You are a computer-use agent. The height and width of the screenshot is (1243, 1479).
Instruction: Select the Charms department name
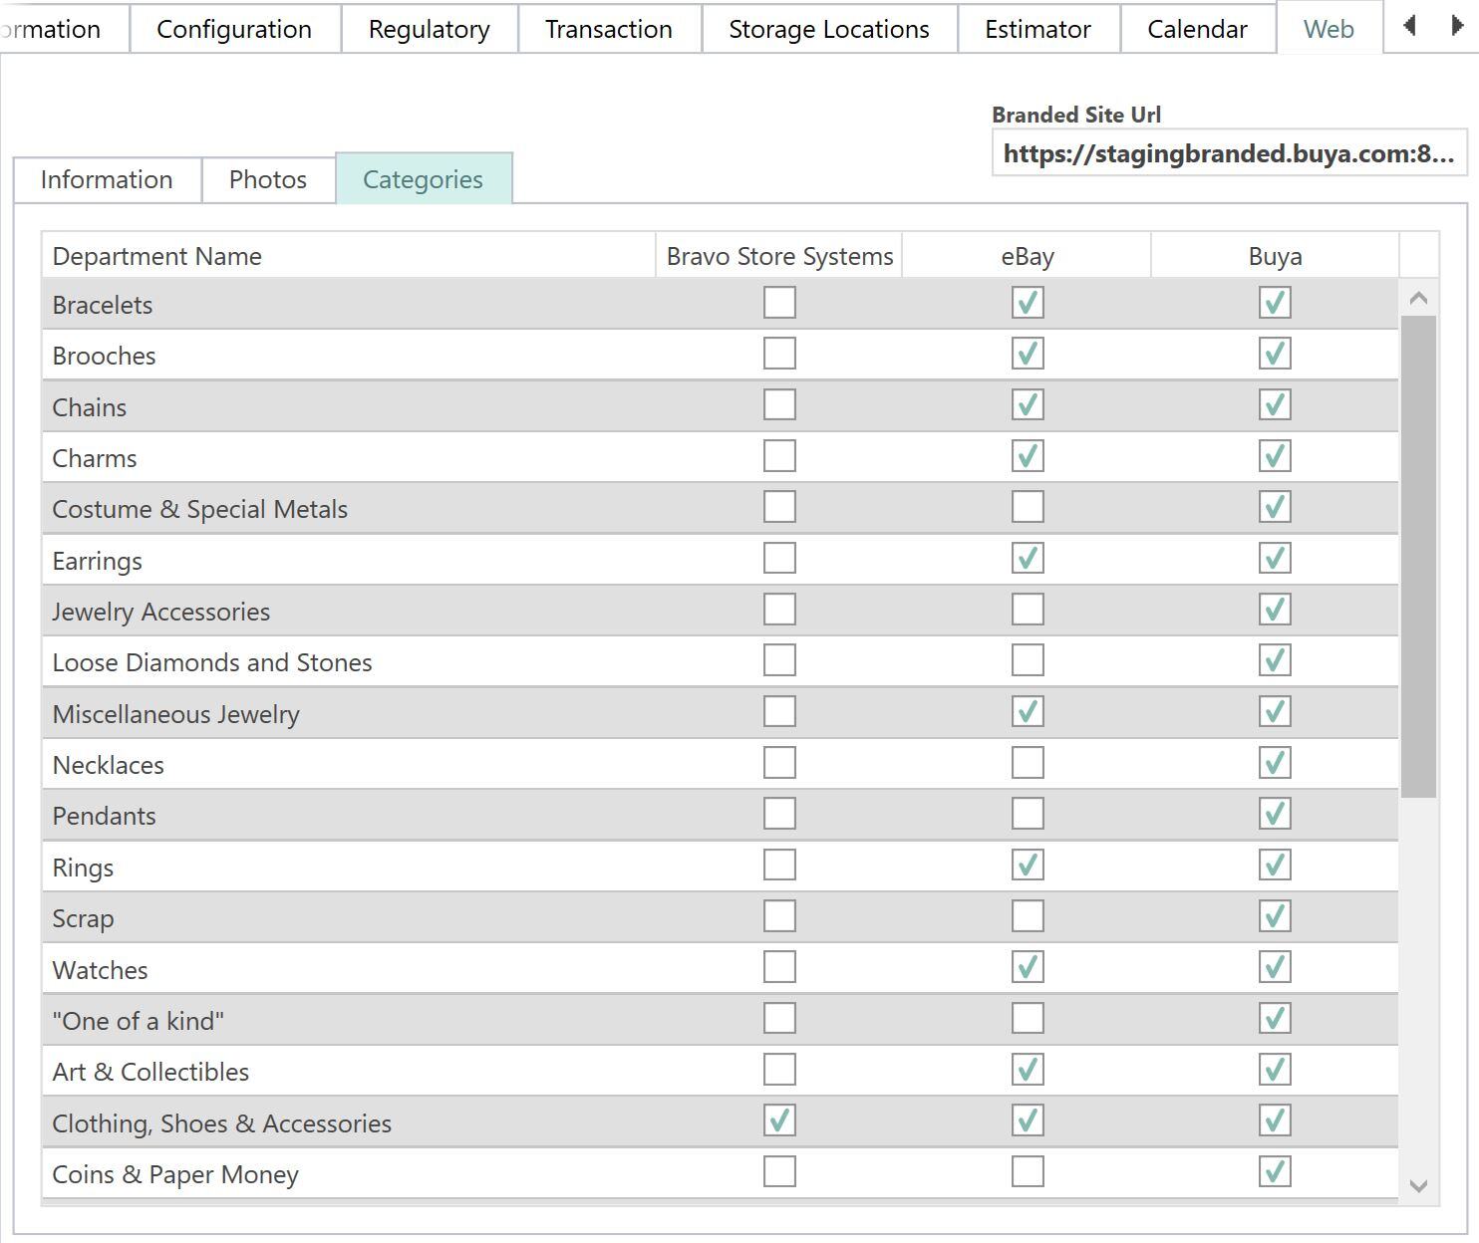click(95, 458)
